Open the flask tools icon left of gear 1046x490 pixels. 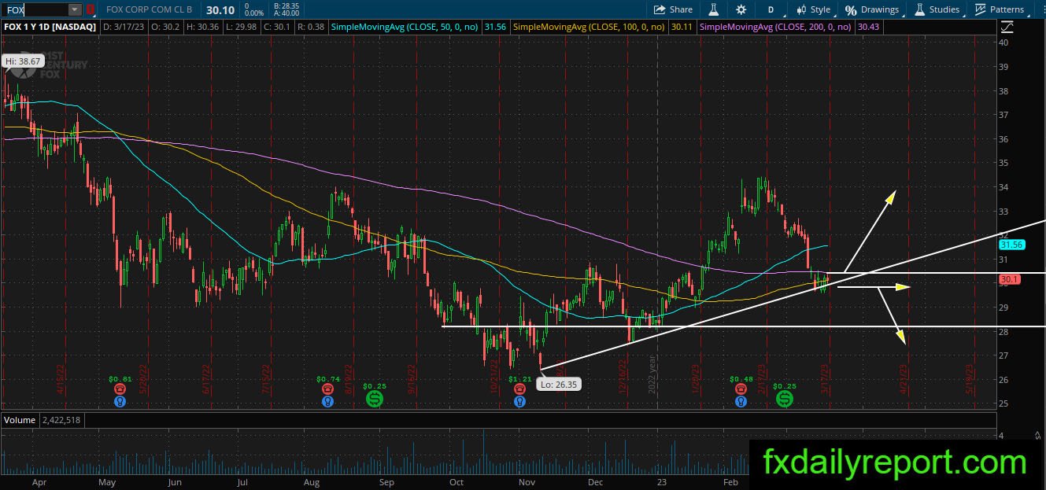(714, 9)
